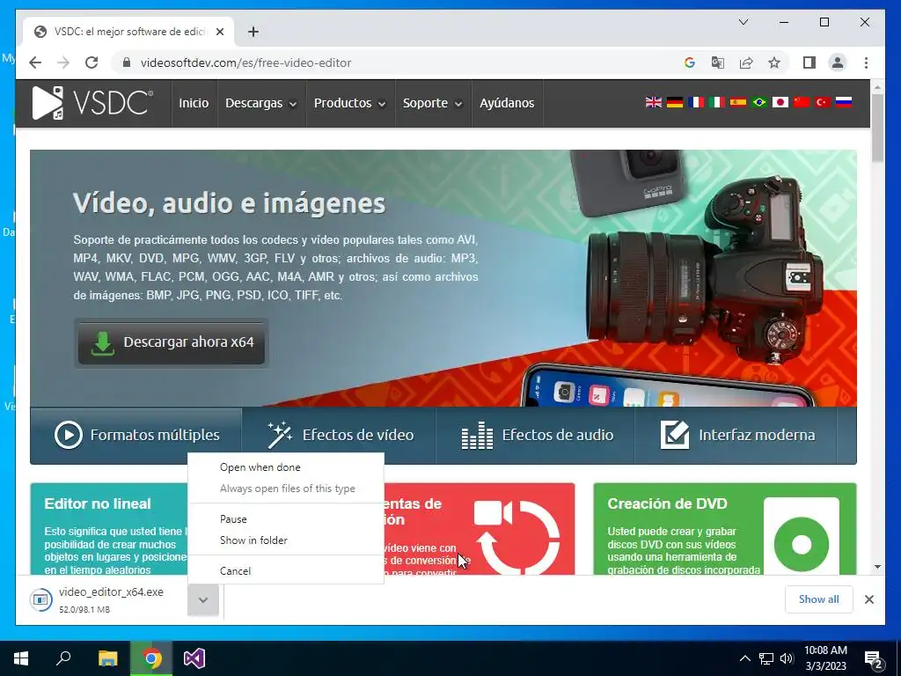
Task: Expand the Soporte menu
Action: pyautogui.click(x=432, y=103)
